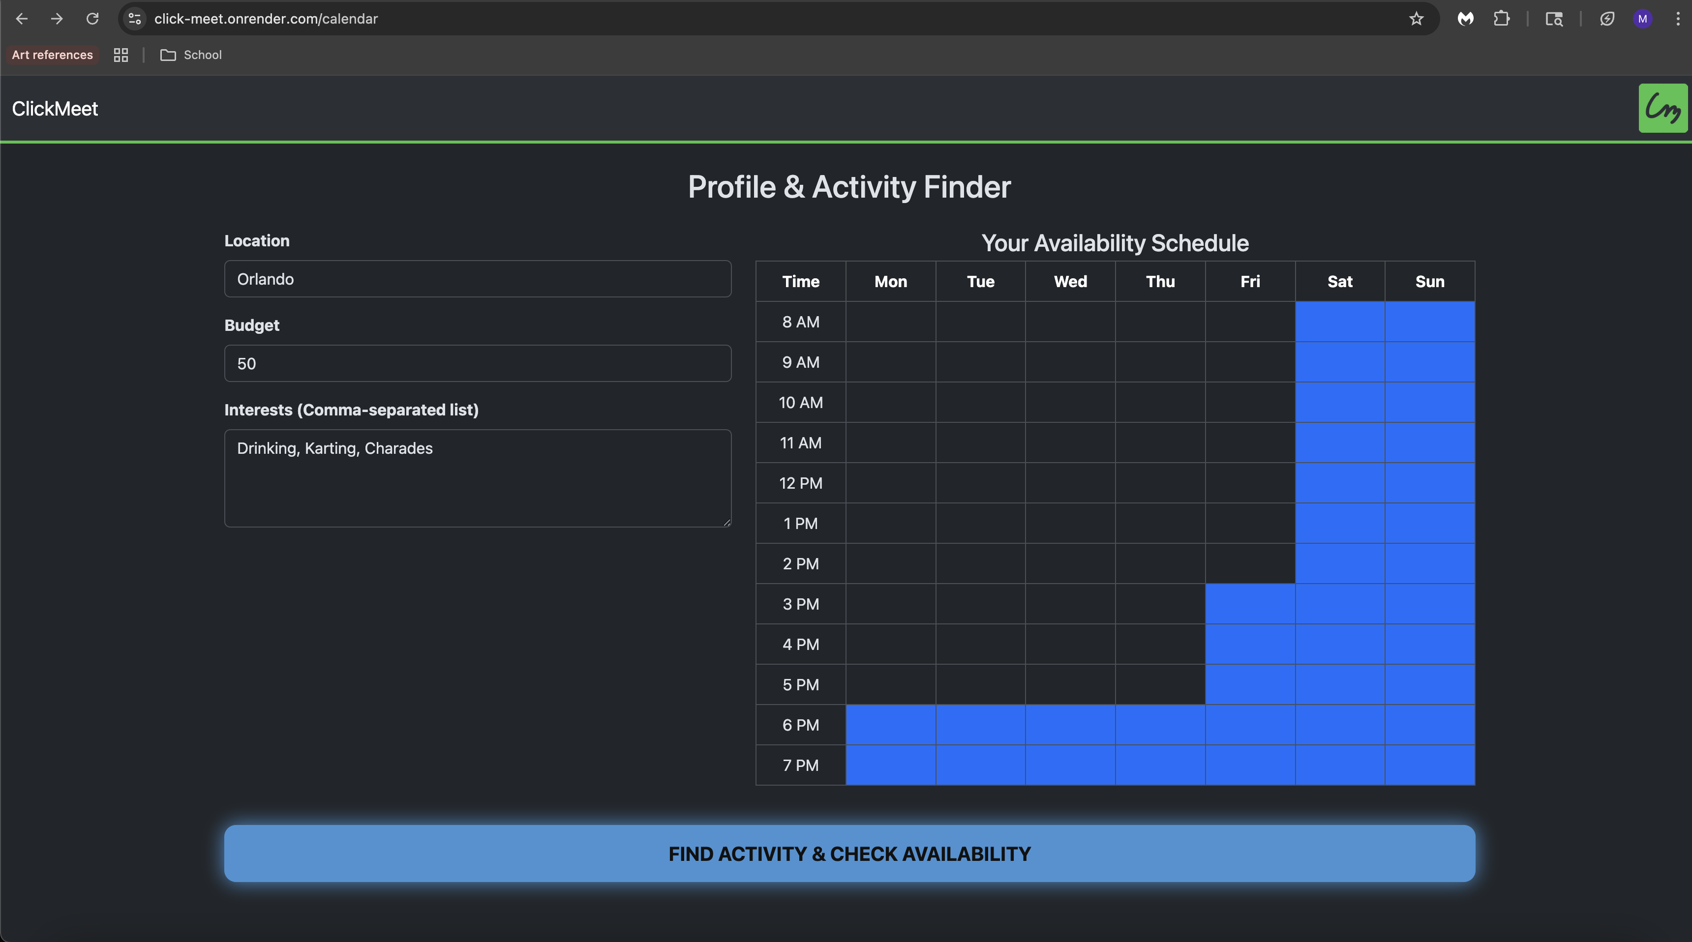This screenshot has width=1692, height=942.
Task: Toggle Sunday 12 PM availability cell
Action: point(1429,483)
